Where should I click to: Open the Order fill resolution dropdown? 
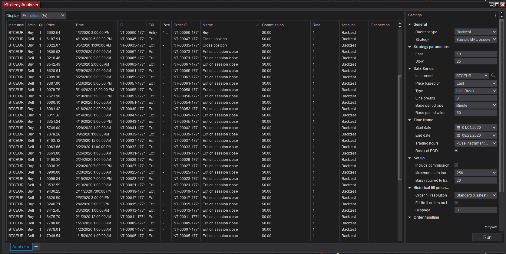pos(476,195)
